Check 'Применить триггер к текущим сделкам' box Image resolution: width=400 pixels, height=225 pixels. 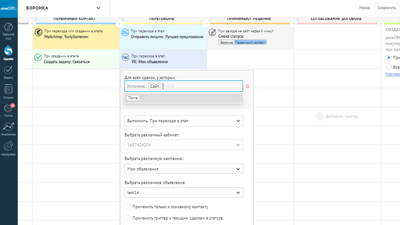point(127,218)
